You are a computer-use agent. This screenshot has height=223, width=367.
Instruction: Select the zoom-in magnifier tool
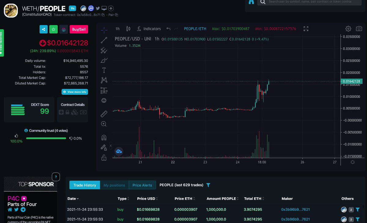tap(104, 124)
